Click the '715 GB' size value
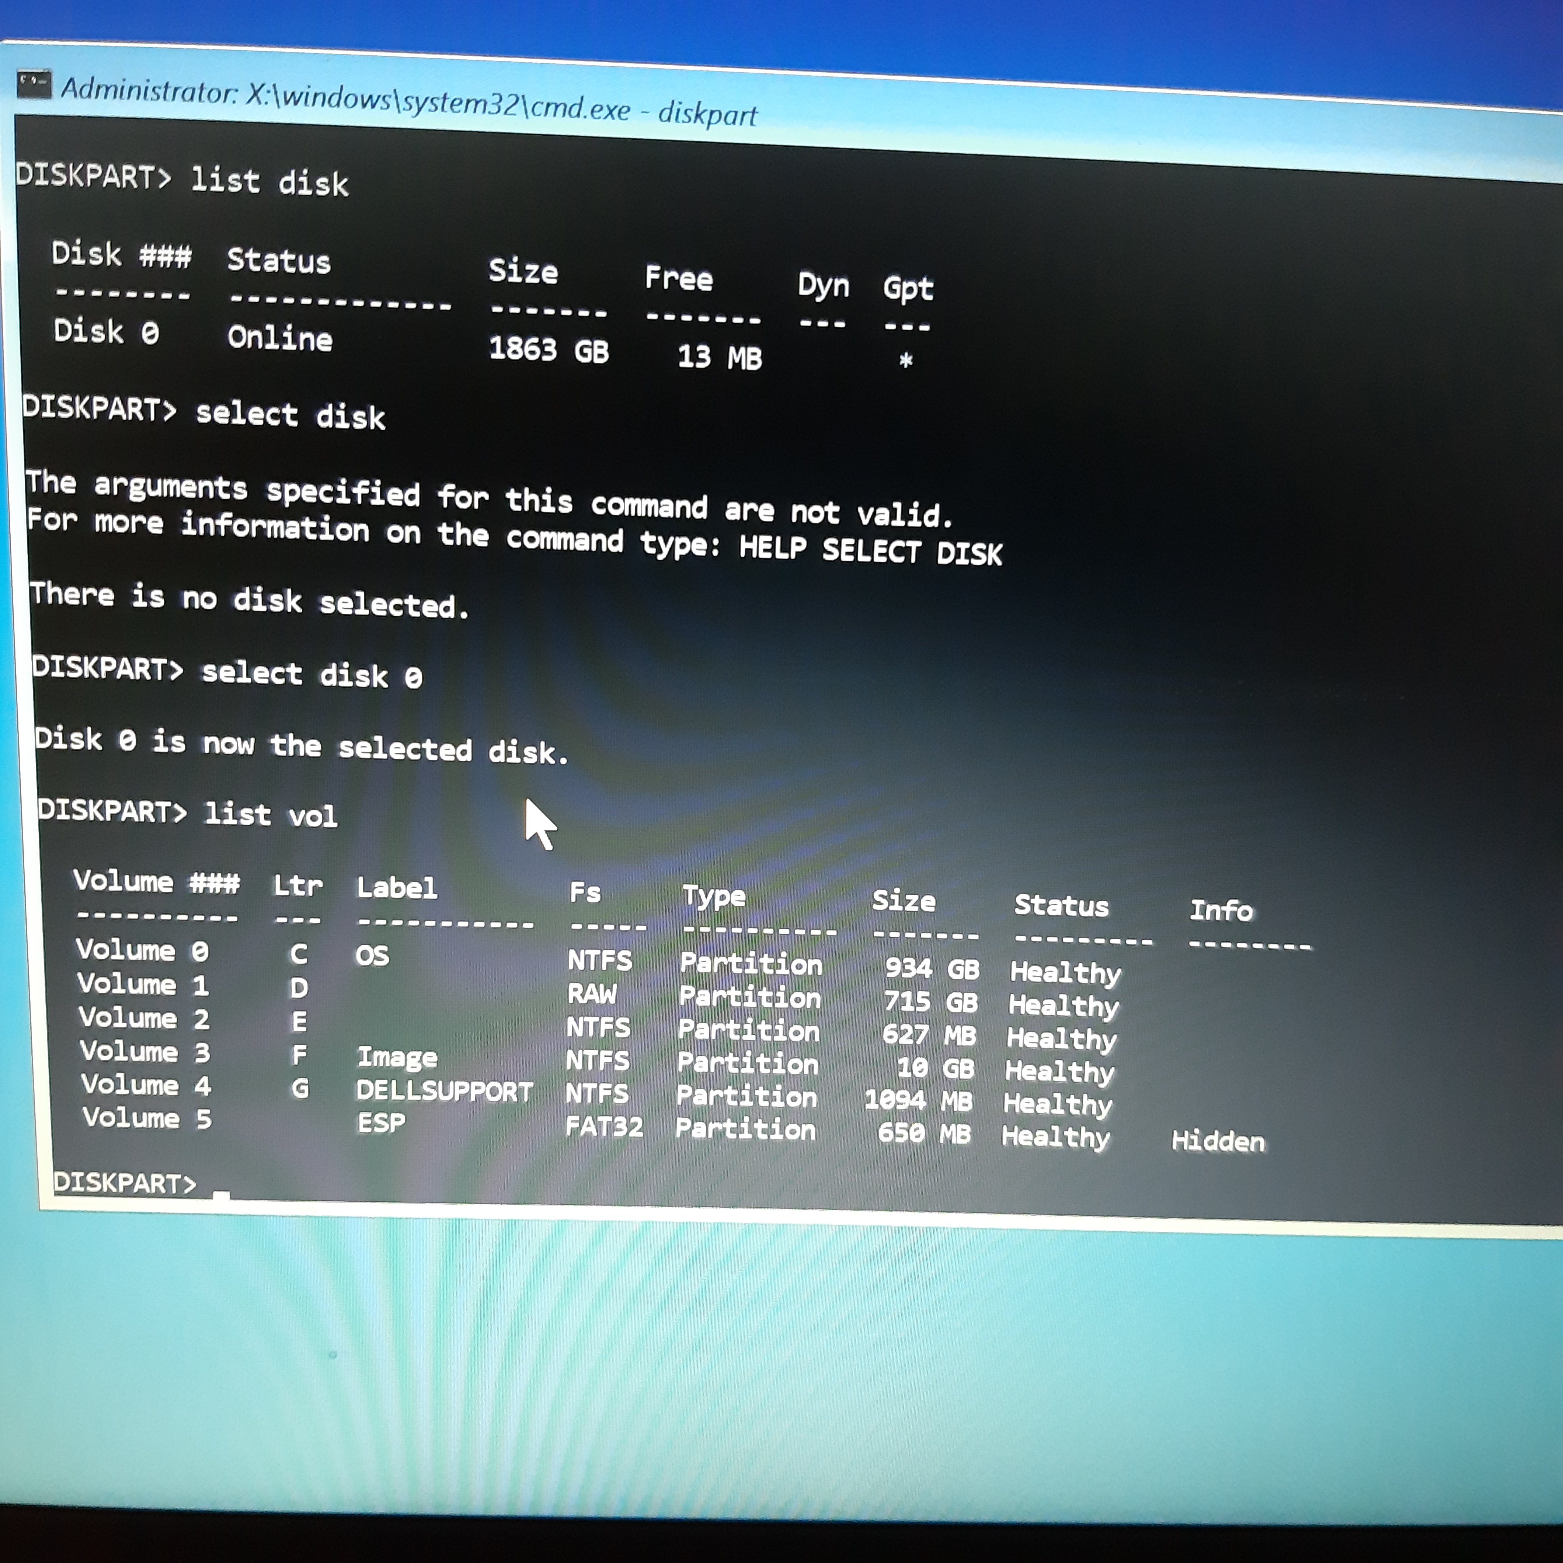Image resolution: width=1563 pixels, height=1563 pixels. 930,1002
